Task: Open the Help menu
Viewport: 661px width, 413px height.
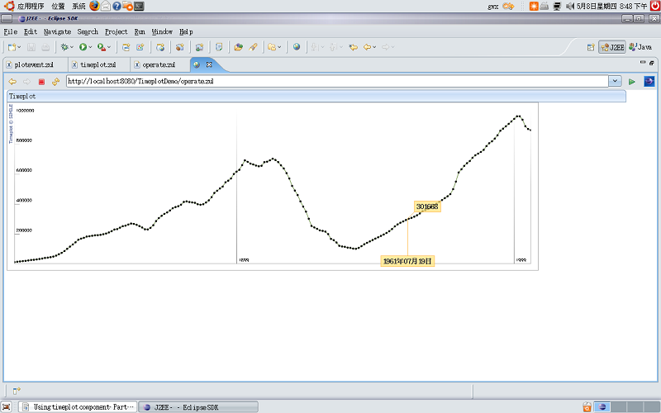Action: tap(186, 31)
